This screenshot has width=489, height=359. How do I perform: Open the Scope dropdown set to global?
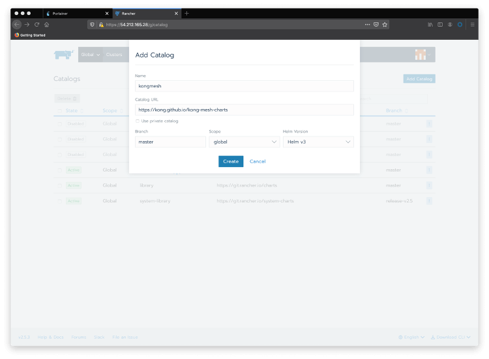(244, 142)
